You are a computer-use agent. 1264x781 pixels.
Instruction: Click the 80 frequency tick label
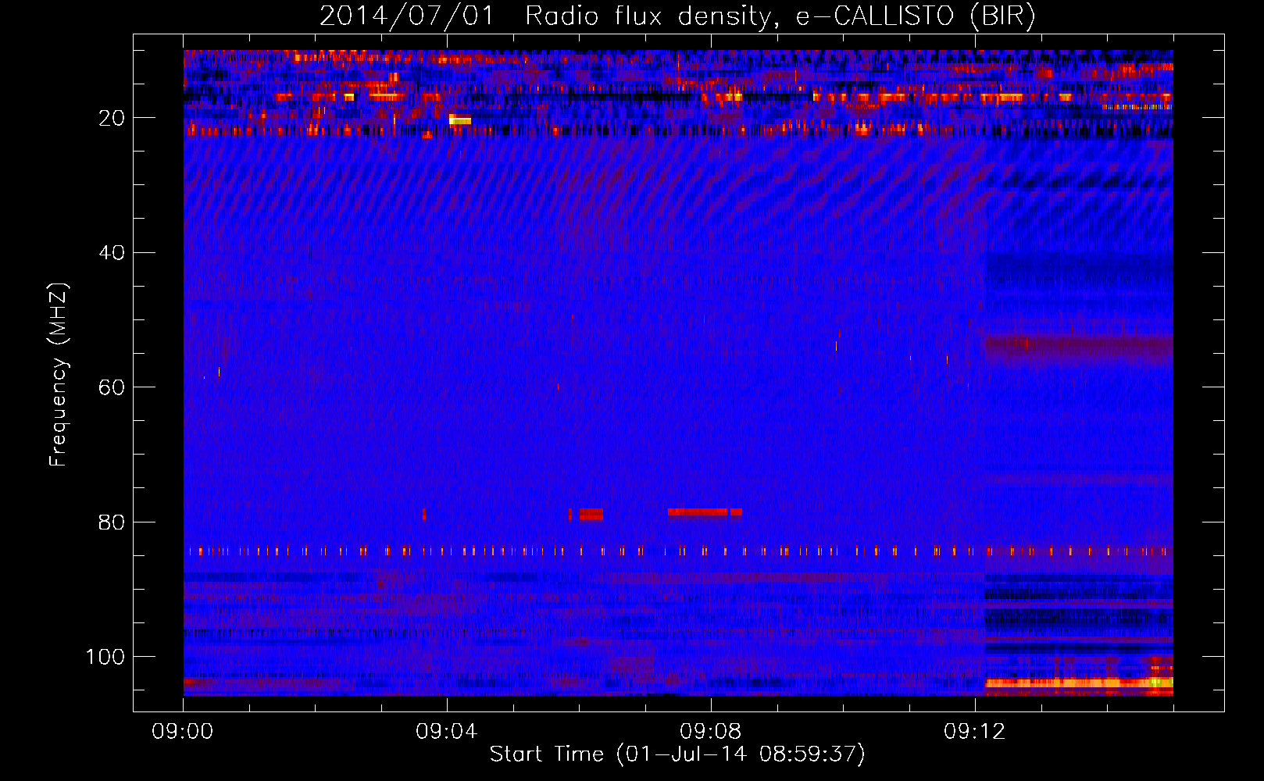(112, 522)
